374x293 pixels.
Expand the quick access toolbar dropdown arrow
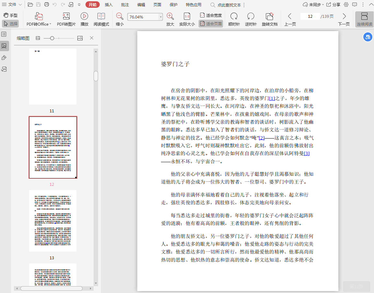click(79, 5)
